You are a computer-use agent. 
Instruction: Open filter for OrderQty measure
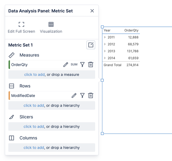(82, 65)
